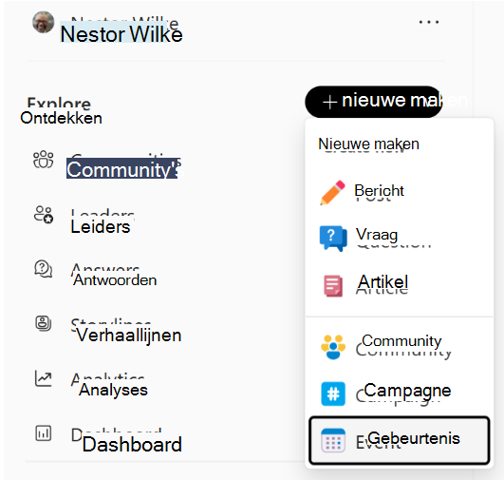Click the Dashboard bar chart icon

[43, 433]
